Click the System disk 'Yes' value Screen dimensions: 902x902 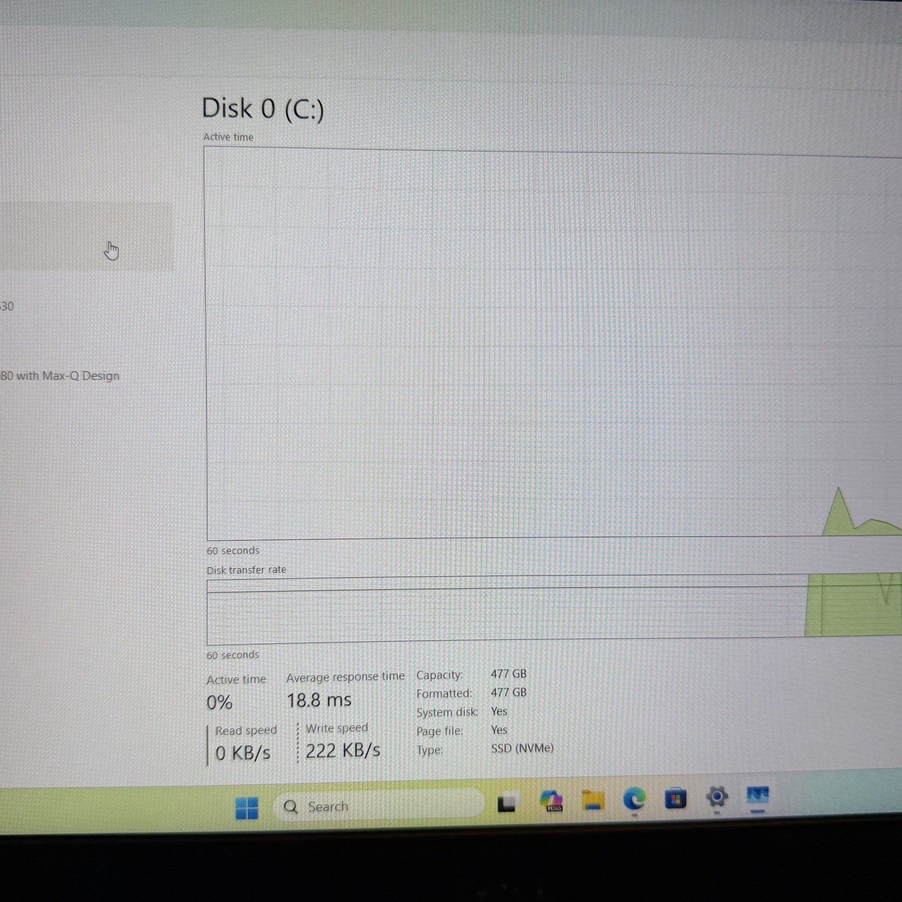coord(499,711)
